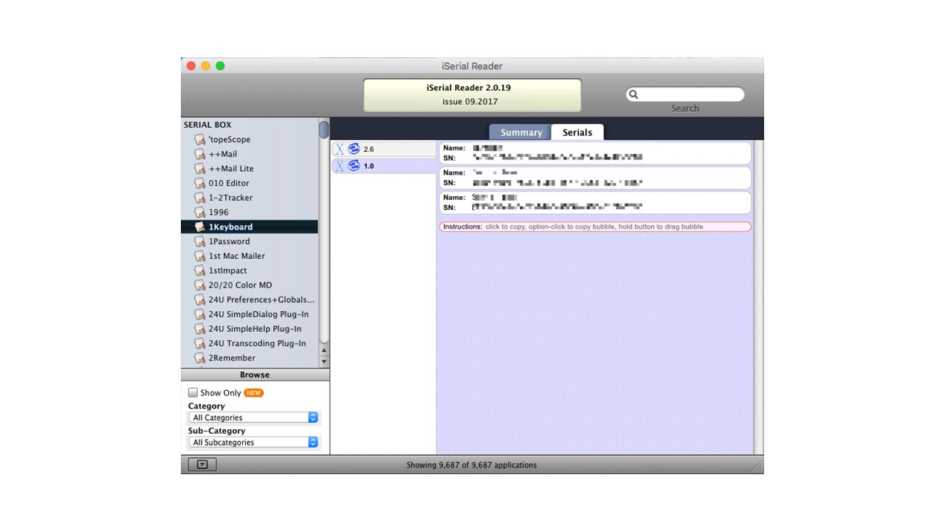Screen dimensions: 945x531
Task: Click the Browse panel header
Action: (255, 375)
